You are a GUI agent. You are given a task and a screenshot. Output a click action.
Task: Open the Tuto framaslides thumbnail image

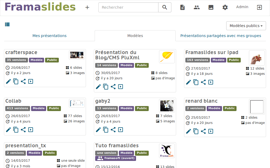pos(167,151)
